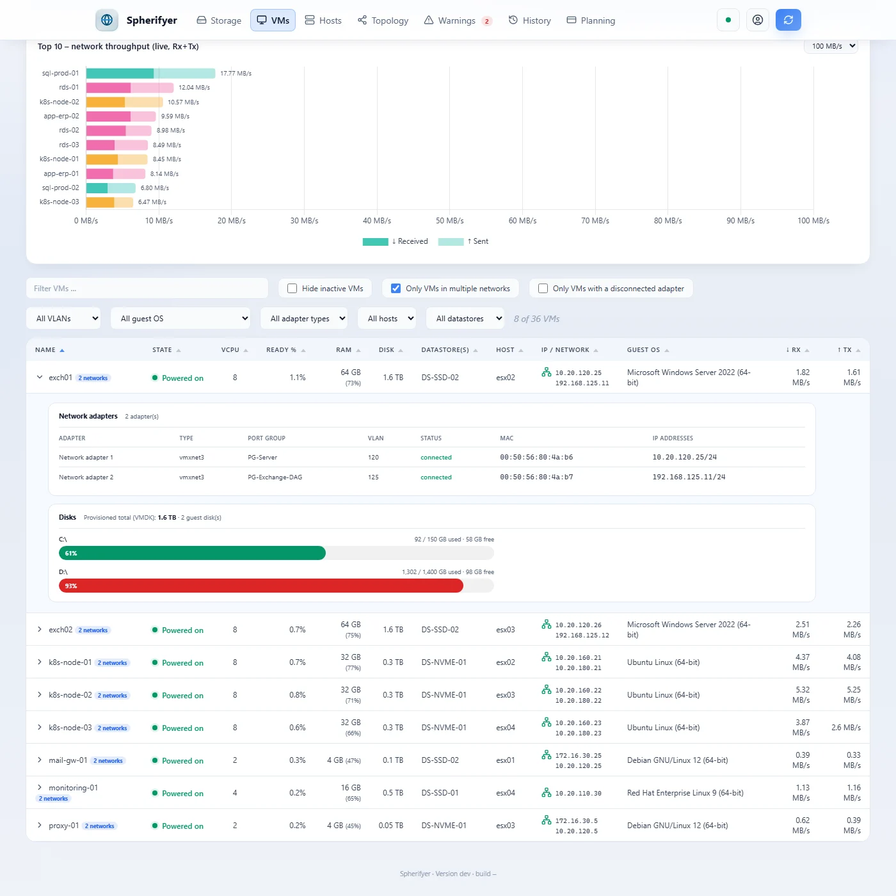Screen dimensions: 896x896
Task: Click the refresh icon button in header
Action: tap(788, 20)
